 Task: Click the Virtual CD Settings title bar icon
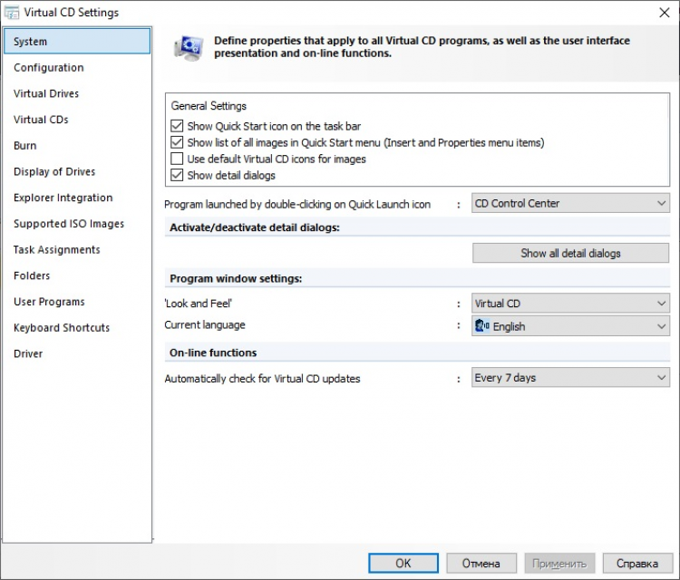click(x=12, y=13)
